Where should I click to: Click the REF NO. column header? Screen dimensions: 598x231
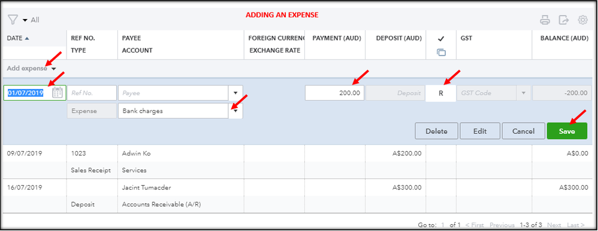pyautogui.click(x=83, y=38)
